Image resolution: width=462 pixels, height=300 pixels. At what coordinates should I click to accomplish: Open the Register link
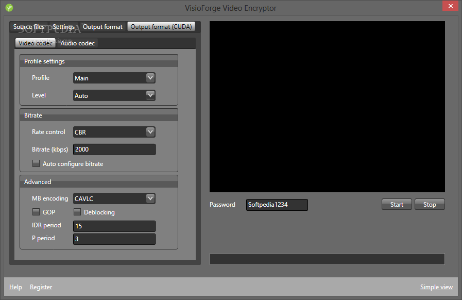pyautogui.click(x=41, y=287)
